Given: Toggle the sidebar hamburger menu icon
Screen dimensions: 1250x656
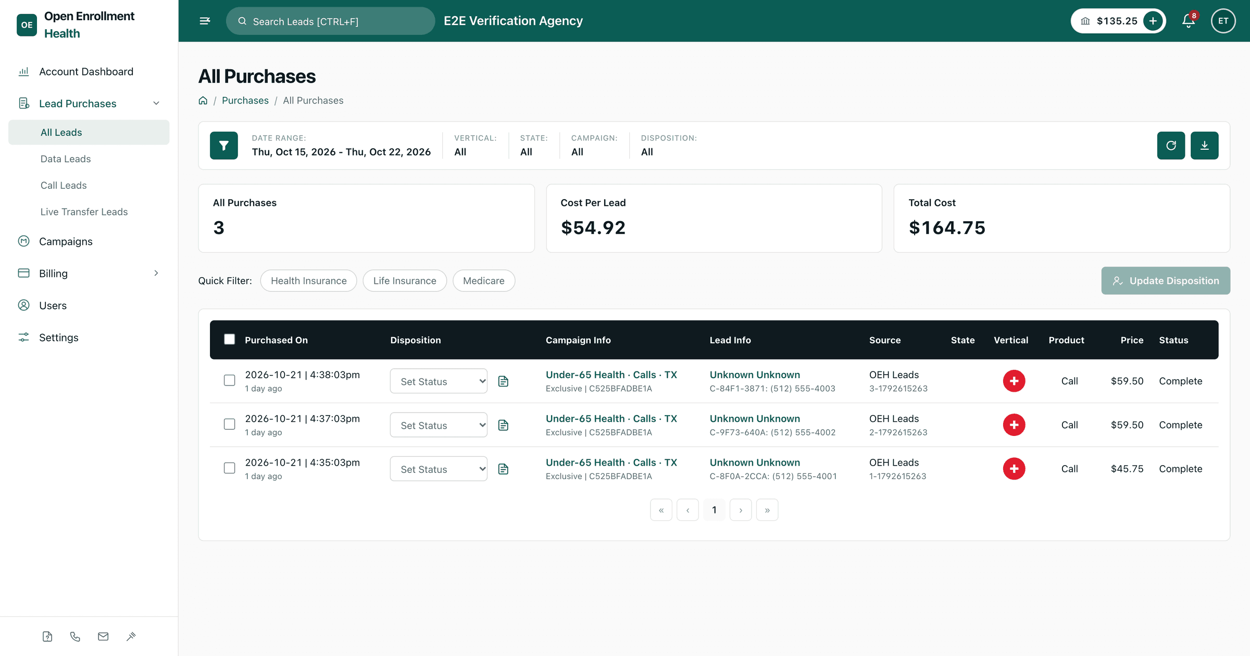Looking at the screenshot, I should [x=205, y=21].
